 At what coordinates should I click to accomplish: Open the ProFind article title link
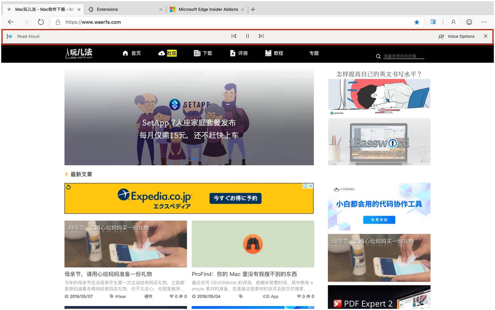(x=244, y=274)
